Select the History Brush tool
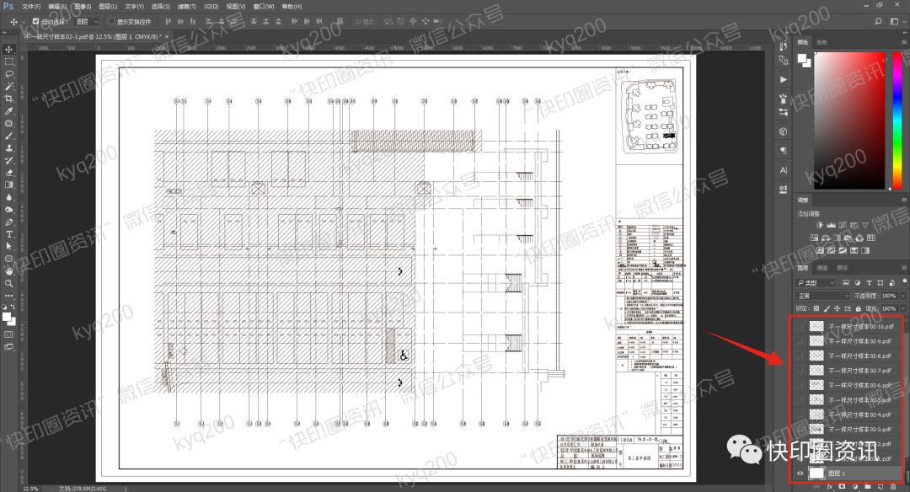 (x=8, y=160)
